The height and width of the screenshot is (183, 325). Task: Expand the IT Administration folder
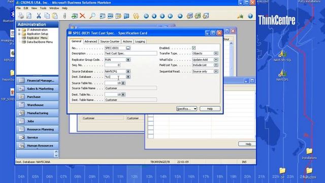(x=19, y=30)
